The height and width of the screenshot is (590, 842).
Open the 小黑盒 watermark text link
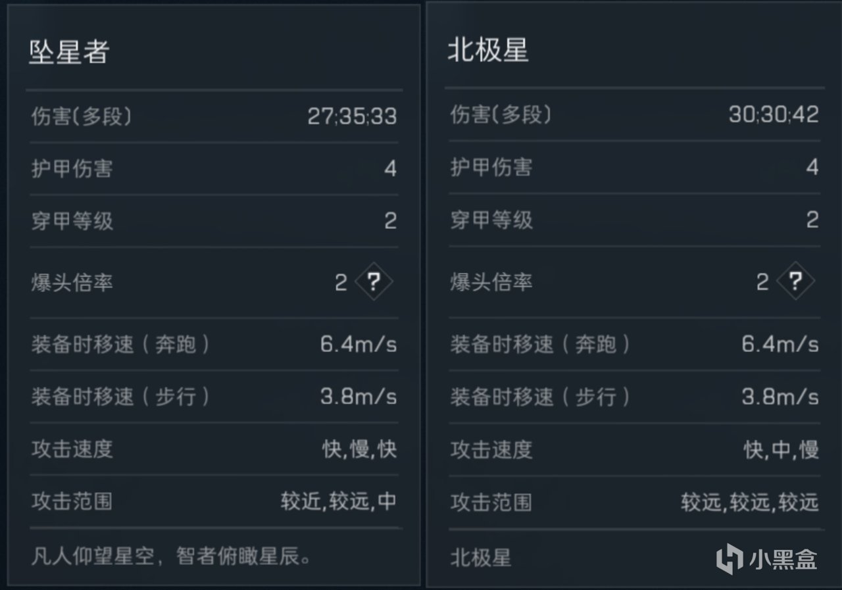(783, 560)
